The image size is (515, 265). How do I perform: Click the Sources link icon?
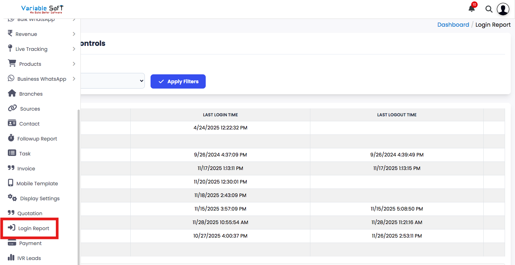12,108
